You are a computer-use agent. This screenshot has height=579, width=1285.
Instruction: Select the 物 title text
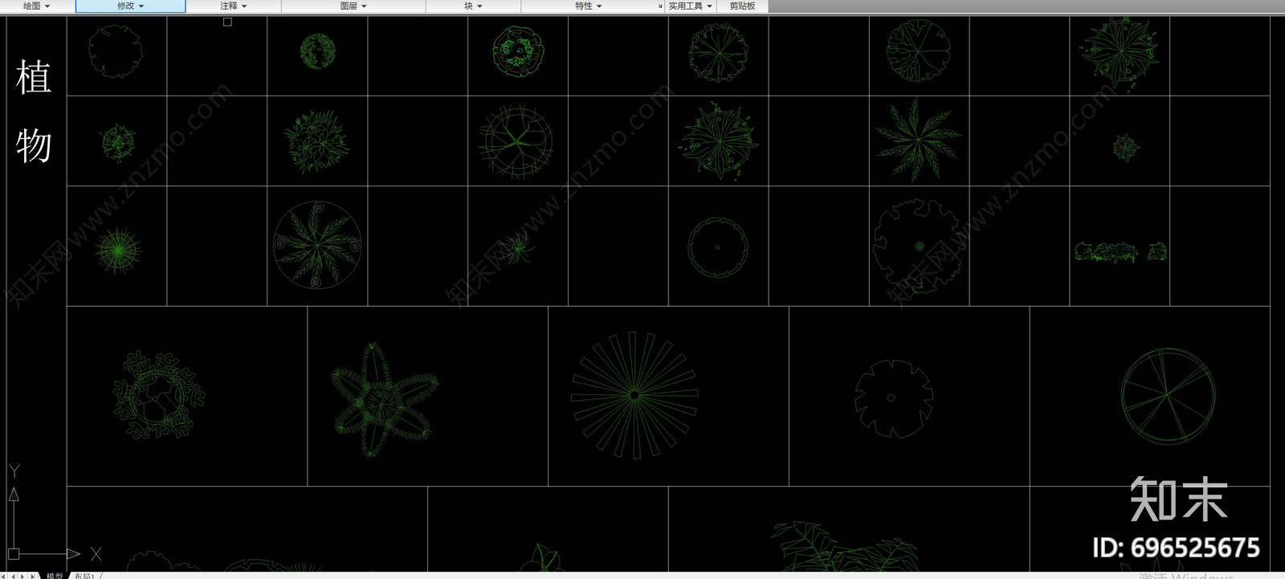(x=34, y=146)
